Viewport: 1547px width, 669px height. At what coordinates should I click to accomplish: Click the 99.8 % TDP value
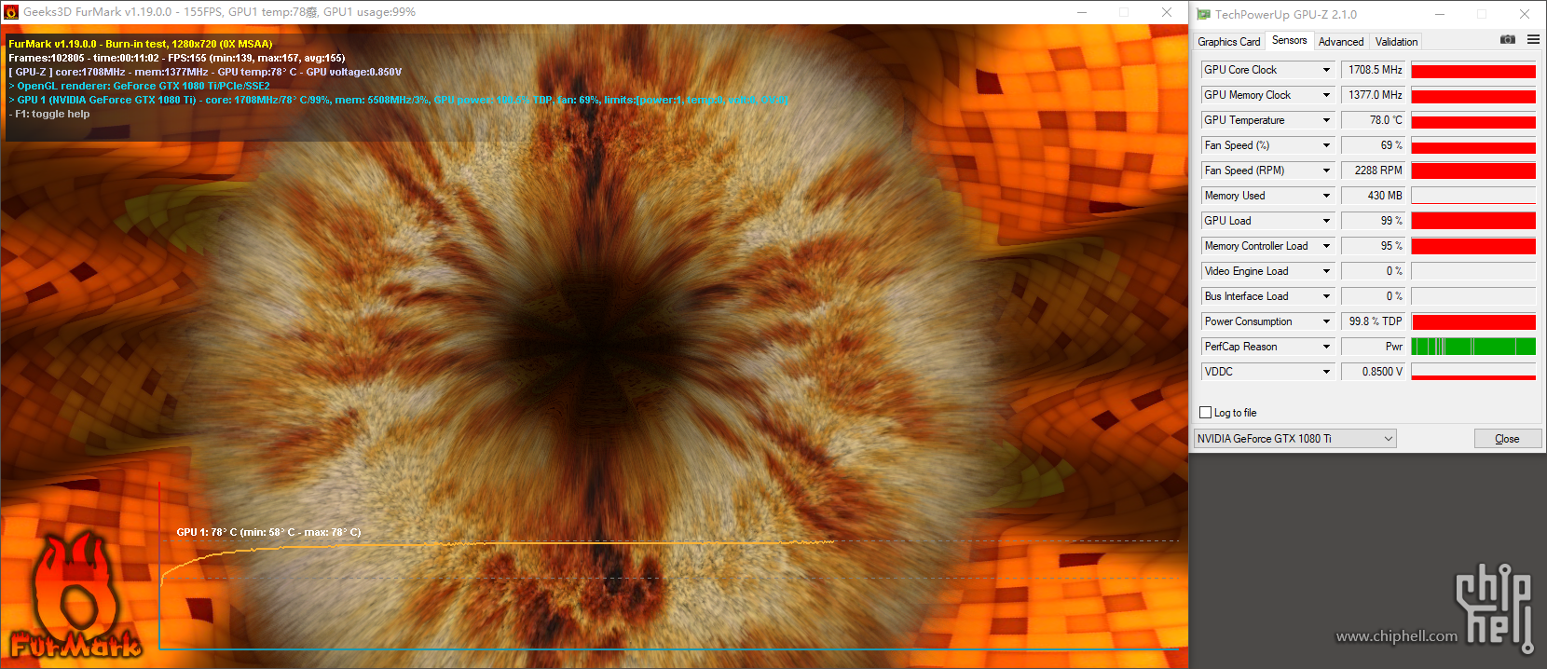click(1374, 321)
